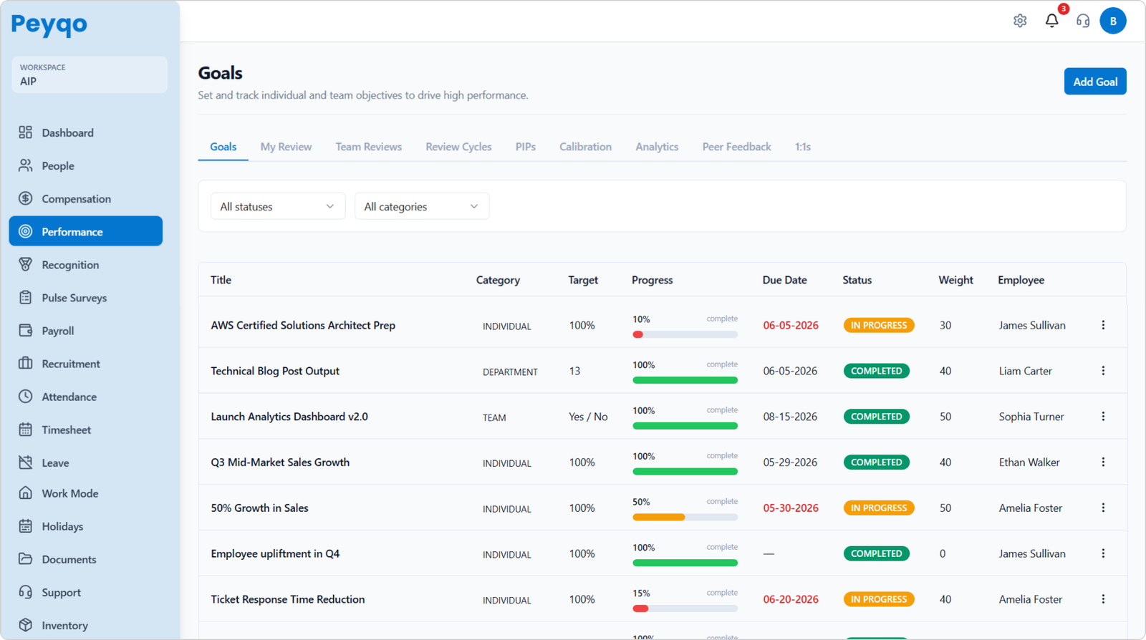
Task: Click the goal title Launch Analytics Dashboard v2.0
Action: click(289, 417)
